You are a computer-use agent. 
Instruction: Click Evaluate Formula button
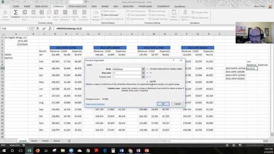(158, 19)
